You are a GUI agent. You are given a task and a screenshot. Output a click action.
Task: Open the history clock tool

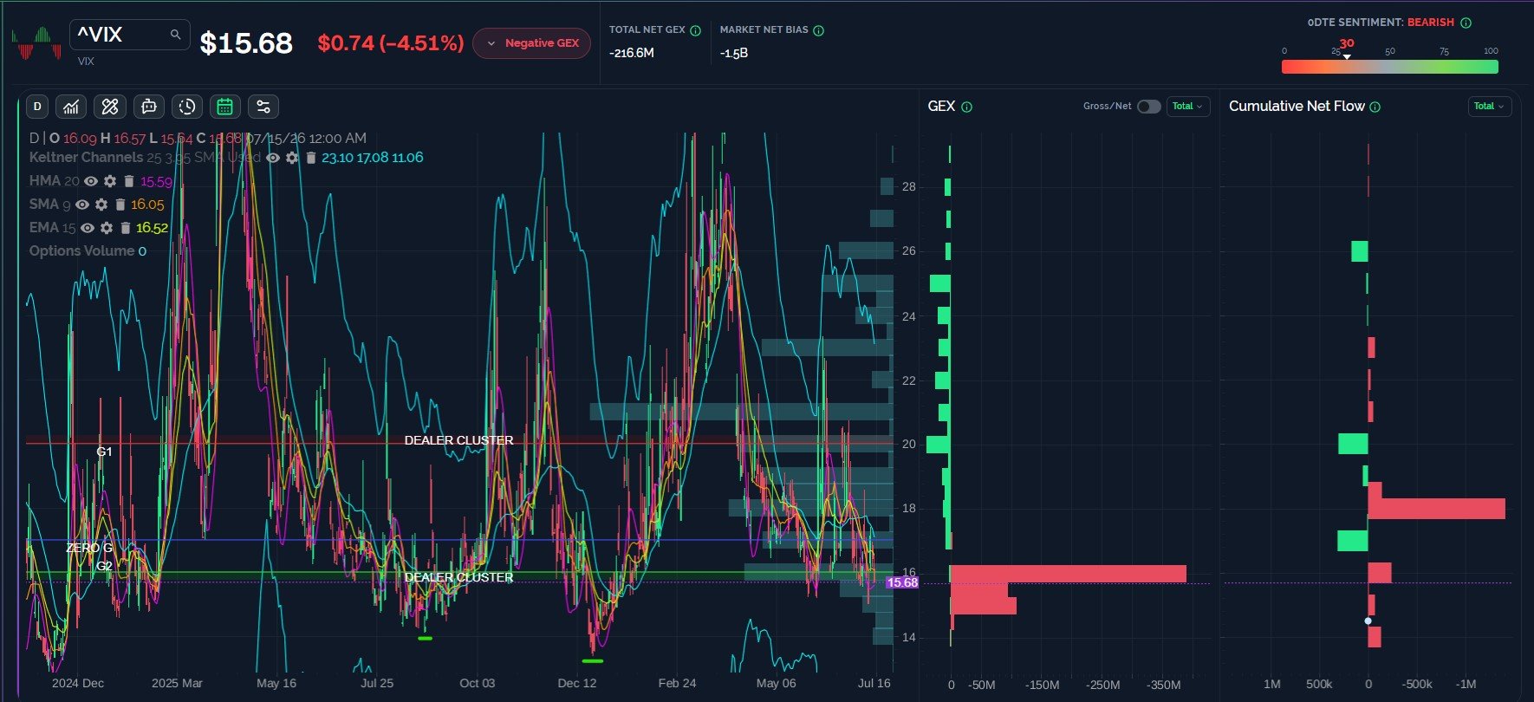187,107
